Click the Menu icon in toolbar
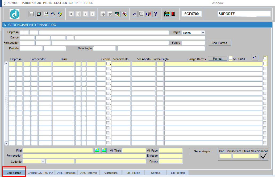 pyautogui.click(x=167, y=14)
